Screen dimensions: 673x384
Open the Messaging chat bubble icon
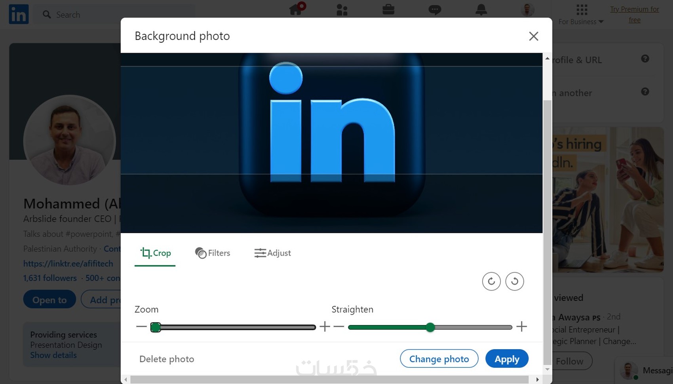pos(435,10)
